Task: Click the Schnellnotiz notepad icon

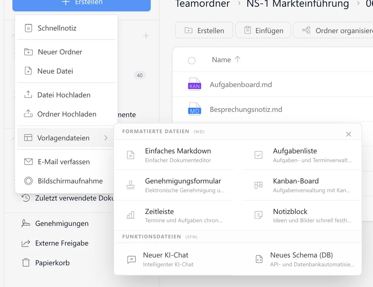Action: [x=28, y=28]
